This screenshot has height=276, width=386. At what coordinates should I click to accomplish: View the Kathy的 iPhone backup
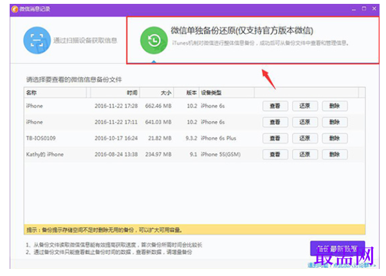tap(275, 154)
